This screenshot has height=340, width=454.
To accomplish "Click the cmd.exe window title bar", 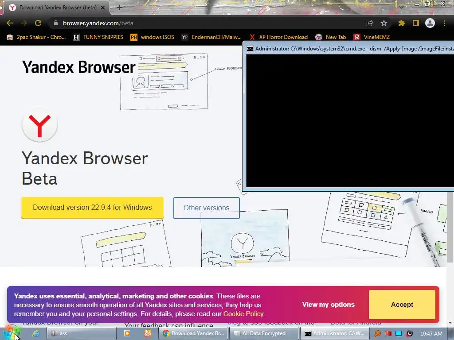I will [x=348, y=49].
